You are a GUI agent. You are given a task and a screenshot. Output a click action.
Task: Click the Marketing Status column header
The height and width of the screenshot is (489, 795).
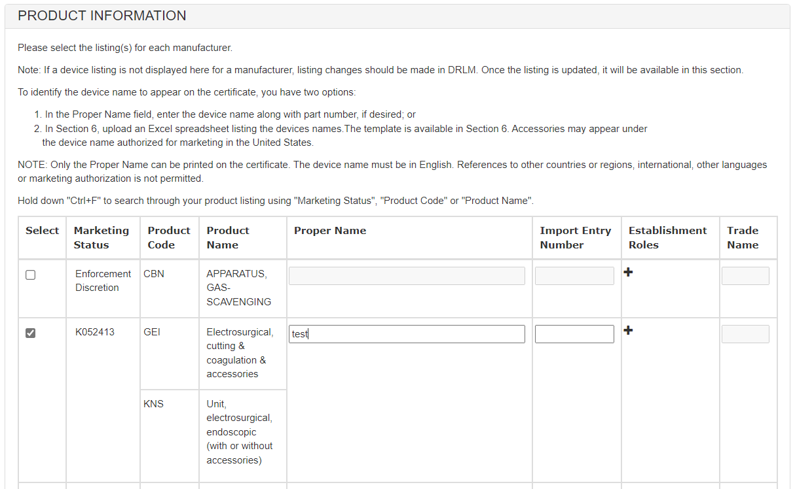point(102,238)
